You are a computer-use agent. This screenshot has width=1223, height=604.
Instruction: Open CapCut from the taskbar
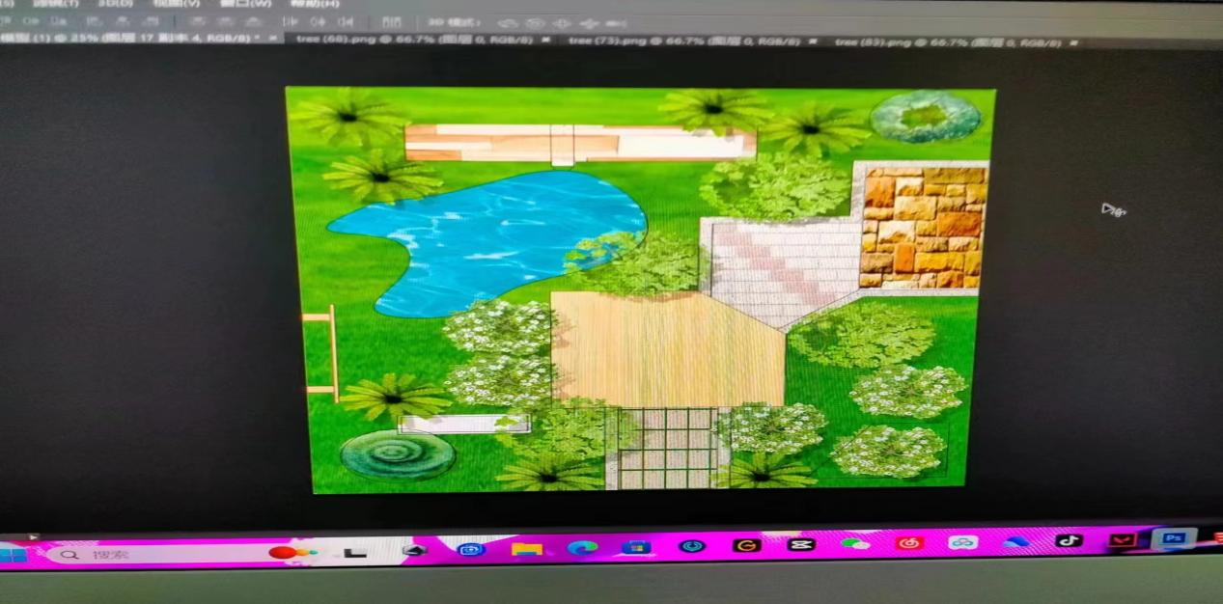[800, 544]
